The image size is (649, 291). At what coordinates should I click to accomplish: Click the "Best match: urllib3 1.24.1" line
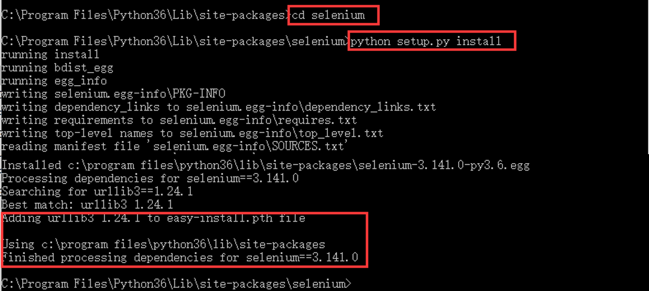(87, 204)
